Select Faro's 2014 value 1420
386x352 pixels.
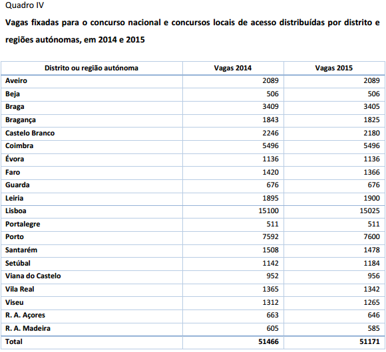(271, 172)
